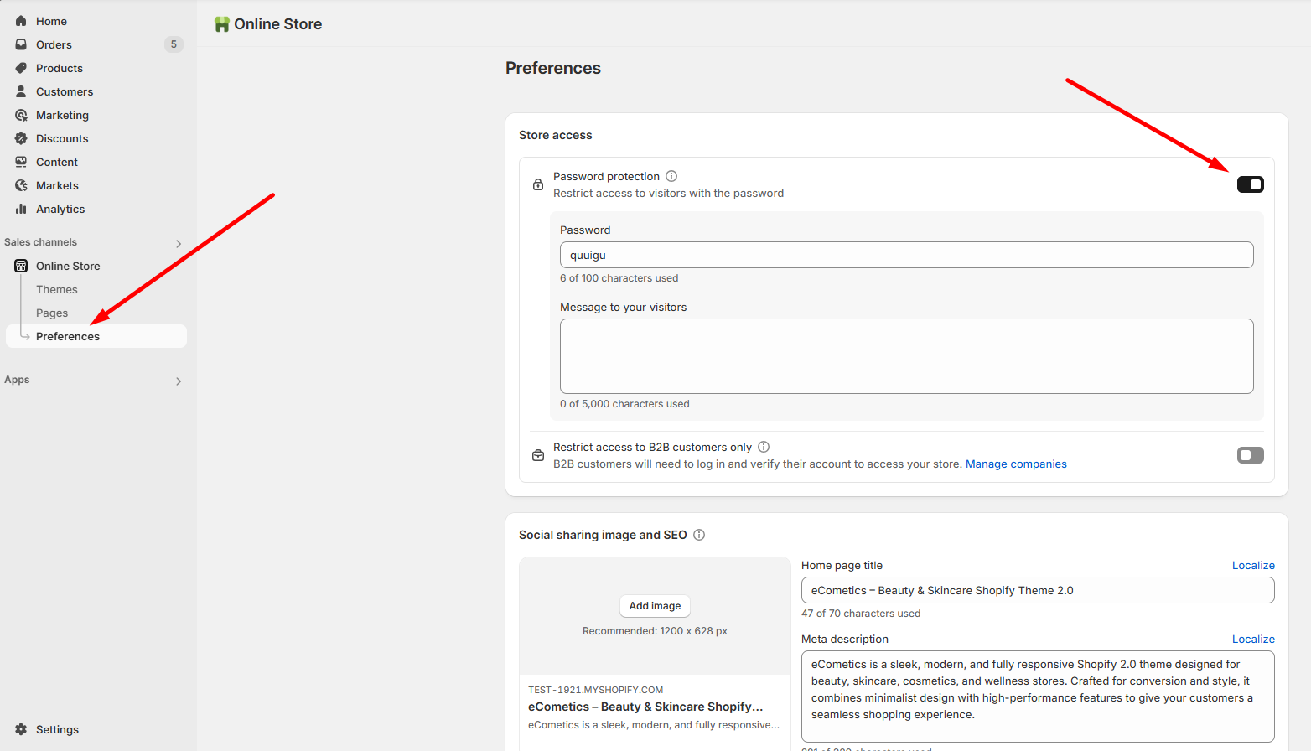
Task: Click the Home page title field
Action: click(1038, 590)
